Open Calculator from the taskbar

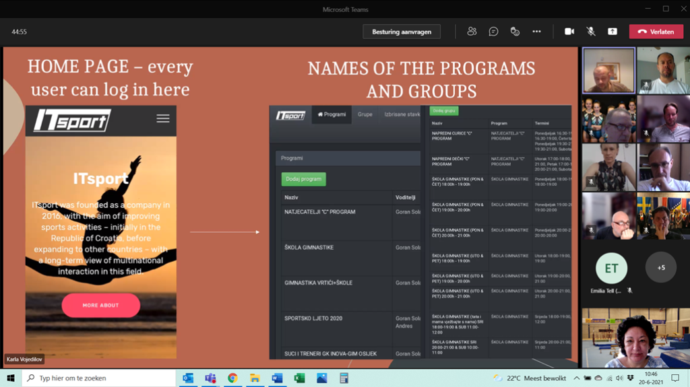(344, 378)
